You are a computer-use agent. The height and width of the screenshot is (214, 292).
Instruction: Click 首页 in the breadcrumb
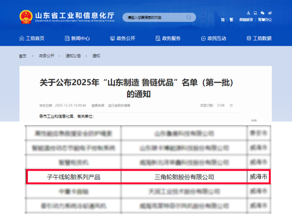(22, 56)
